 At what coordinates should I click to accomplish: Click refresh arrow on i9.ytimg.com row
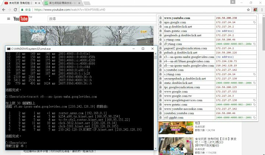[x=255, y=44]
